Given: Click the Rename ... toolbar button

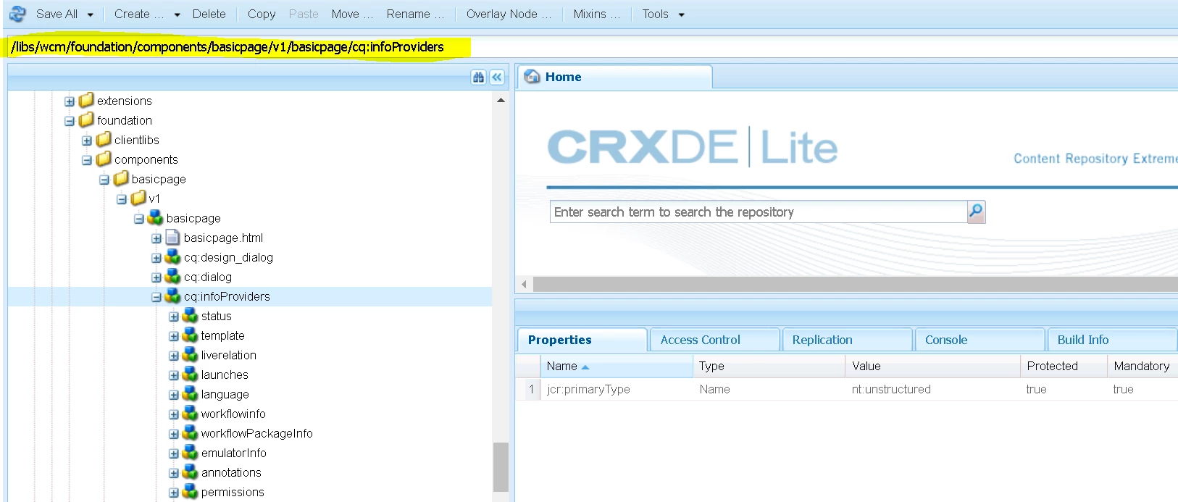Looking at the screenshot, I should click(x=415, y=14).
